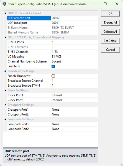Click the gear application icon in title bar
123x166 pixels.
click(x=4, y=4)
